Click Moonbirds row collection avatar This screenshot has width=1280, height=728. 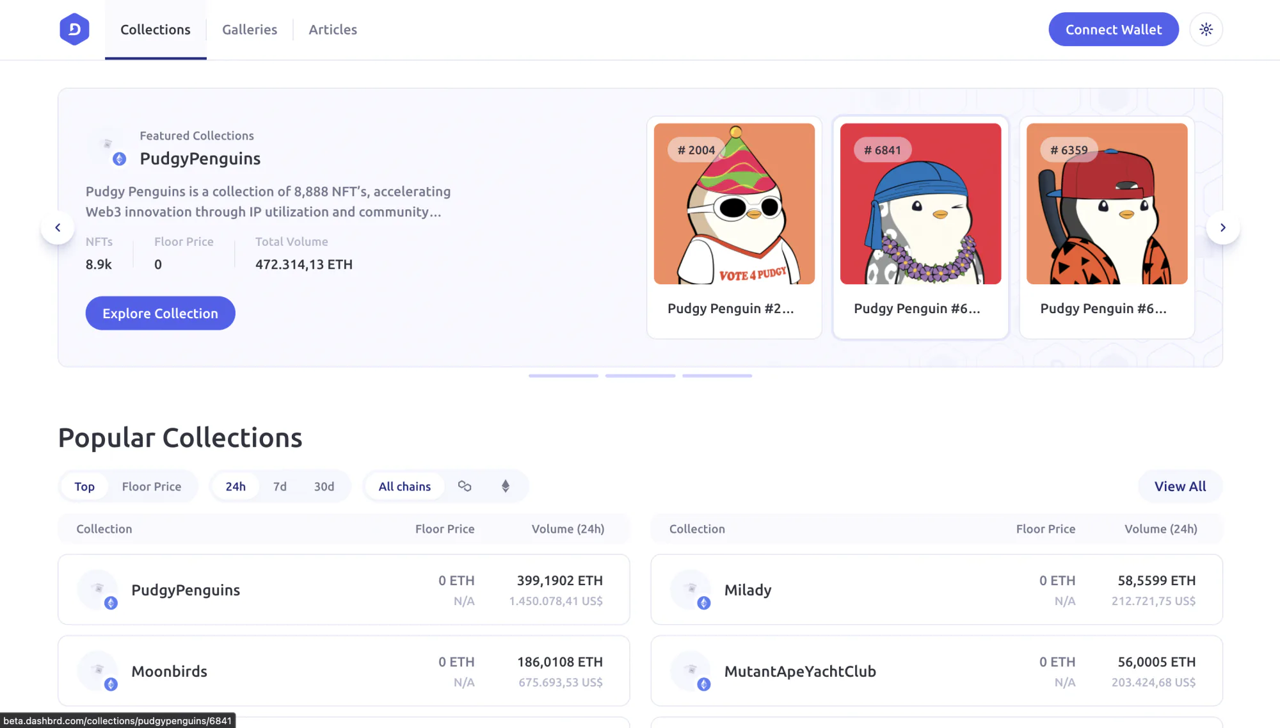(98, 671)
